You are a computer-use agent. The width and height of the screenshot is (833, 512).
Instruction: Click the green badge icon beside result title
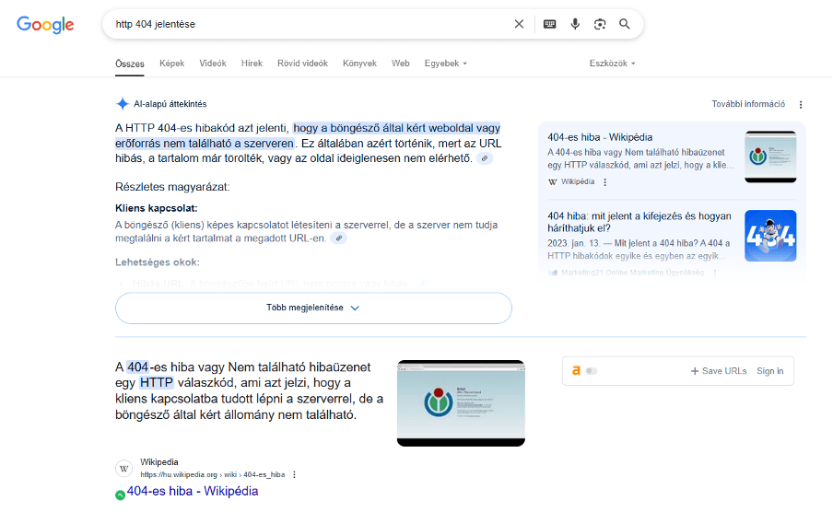coord(121,495)
